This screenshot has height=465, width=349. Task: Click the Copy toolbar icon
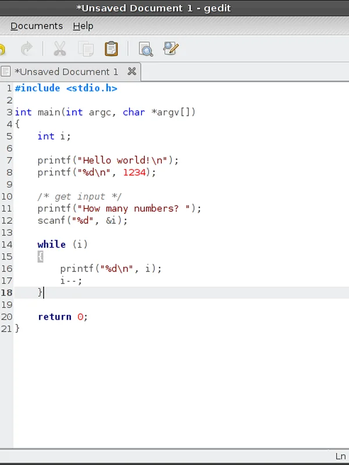coord(86,49)
